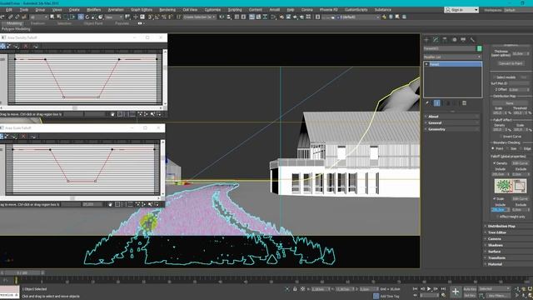Toggle Select models checkbox
533x300 pixels.
[x=494, y=77]
